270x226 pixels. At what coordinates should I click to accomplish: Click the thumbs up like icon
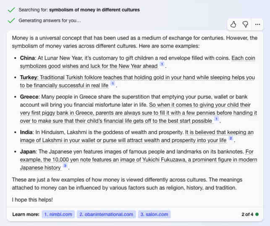[x=233, y=24]
